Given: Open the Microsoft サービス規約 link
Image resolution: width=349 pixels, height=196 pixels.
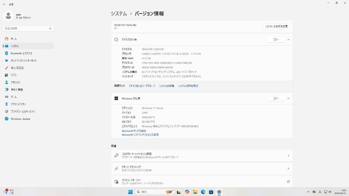Looking at the screenshot, I should [133, 131].
